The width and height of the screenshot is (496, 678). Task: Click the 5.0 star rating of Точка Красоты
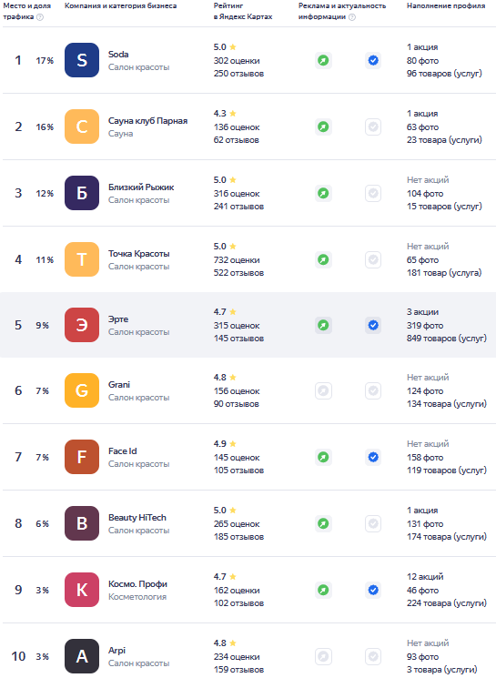tap(225, 247)
